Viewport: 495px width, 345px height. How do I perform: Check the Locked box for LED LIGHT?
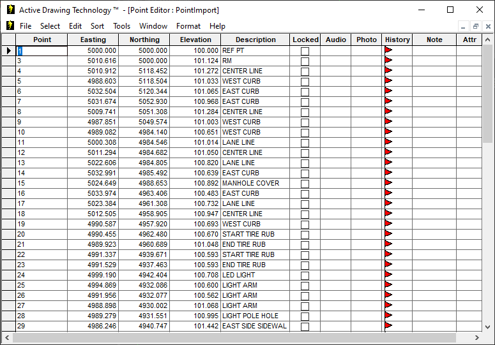coord(305,275)
